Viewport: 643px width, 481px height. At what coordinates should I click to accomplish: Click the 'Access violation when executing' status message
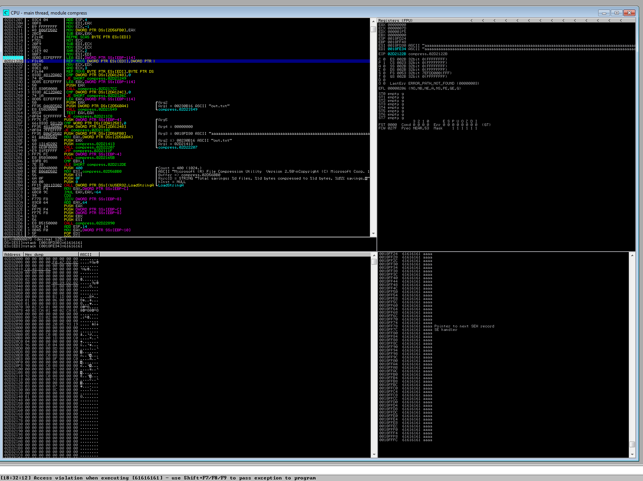[x=158, y=478]
